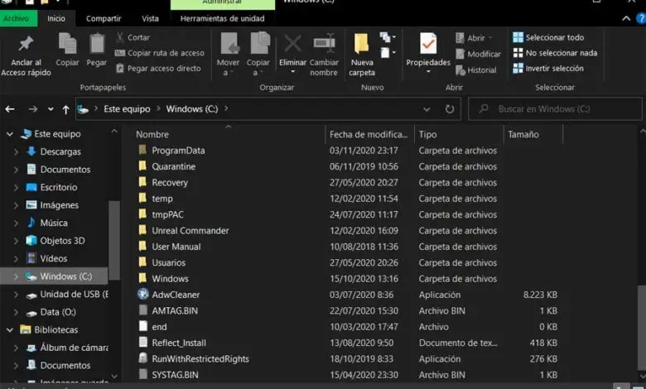
Task: Expand Descargas in navigation pane
Action: pos(16,152)
